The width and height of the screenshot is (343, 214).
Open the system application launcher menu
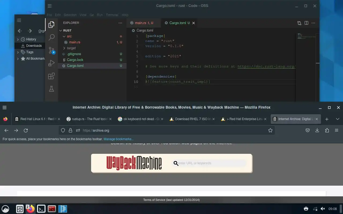5,209
